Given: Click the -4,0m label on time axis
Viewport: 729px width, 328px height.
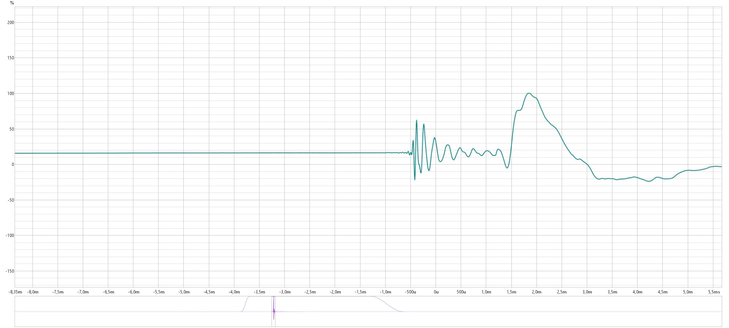Looking at the screenshot, I should click(234, 292).
